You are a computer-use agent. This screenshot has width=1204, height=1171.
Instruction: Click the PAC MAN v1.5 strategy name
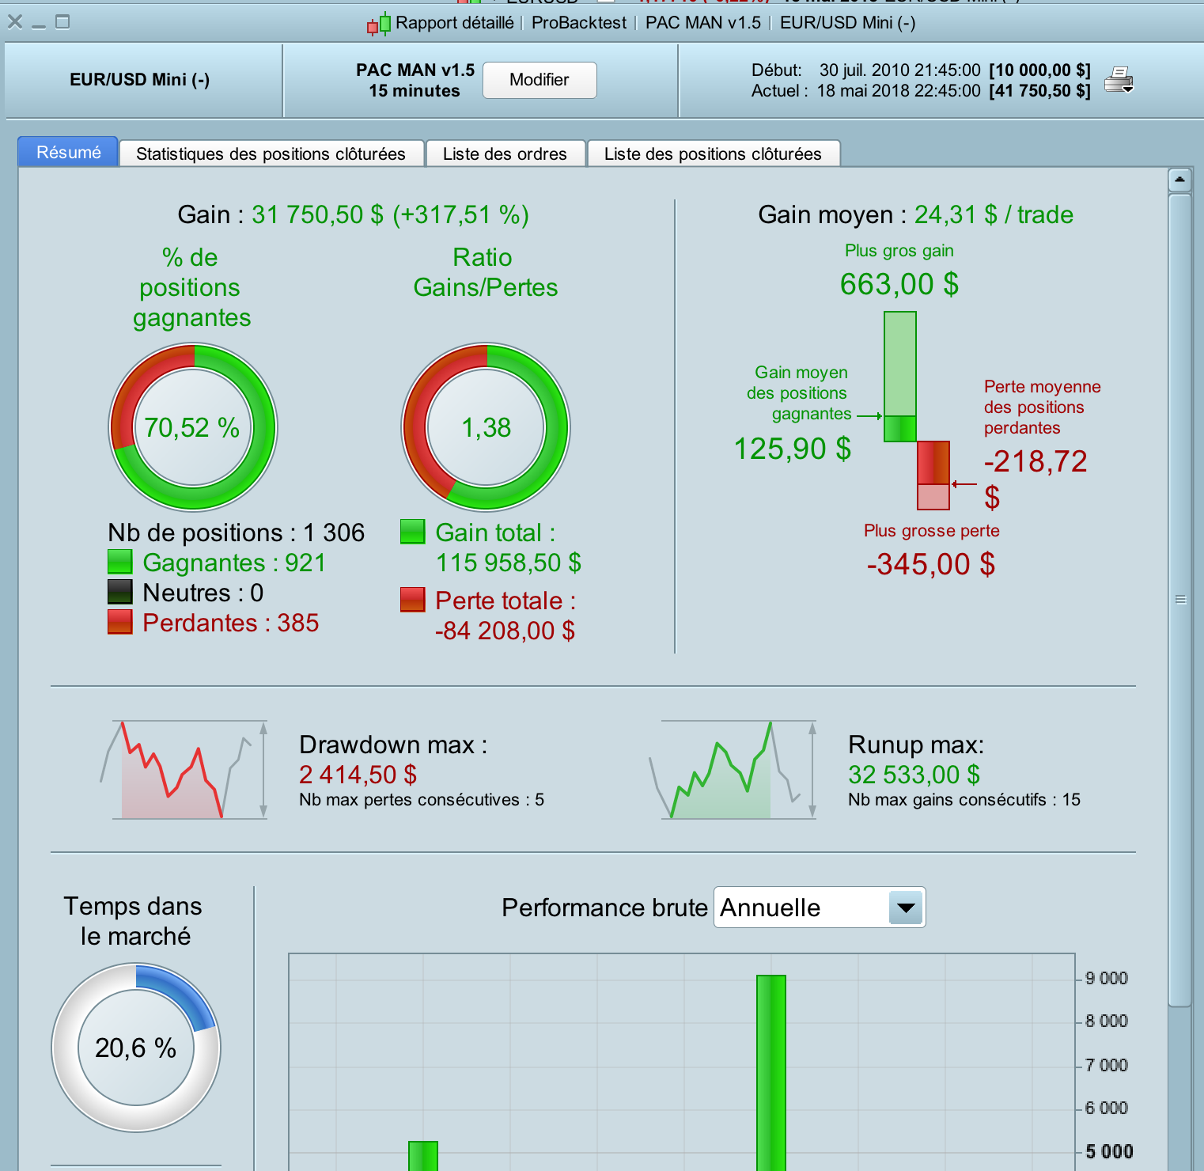[415, 70]
